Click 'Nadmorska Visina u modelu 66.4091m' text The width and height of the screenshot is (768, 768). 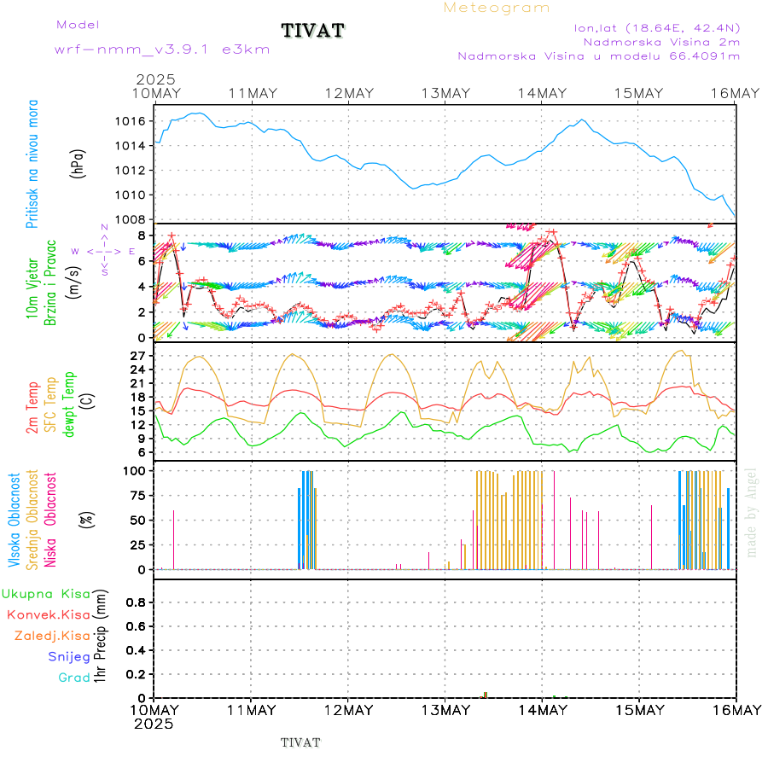coord(598,56)
